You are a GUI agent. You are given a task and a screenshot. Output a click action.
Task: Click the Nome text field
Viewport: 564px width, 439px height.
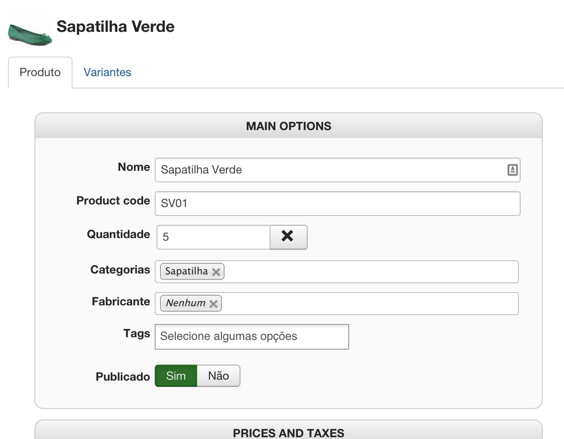pyautogui.click(x=332, y=169)
